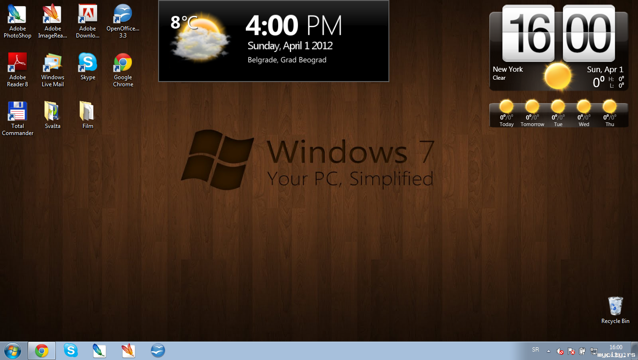This screenshot has height=360, width=638.
Task: Select the Tue forecast day
Action: pyautogui.click(x=558, y=113)
